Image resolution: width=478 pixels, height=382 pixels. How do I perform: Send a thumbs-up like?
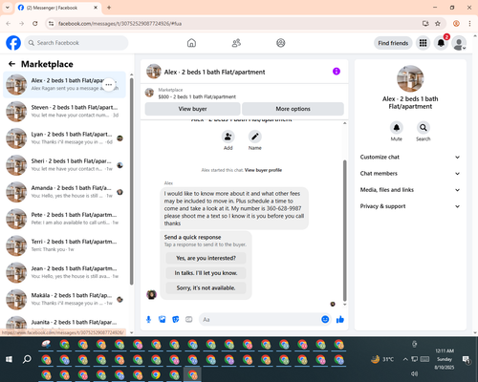point(340,319)
